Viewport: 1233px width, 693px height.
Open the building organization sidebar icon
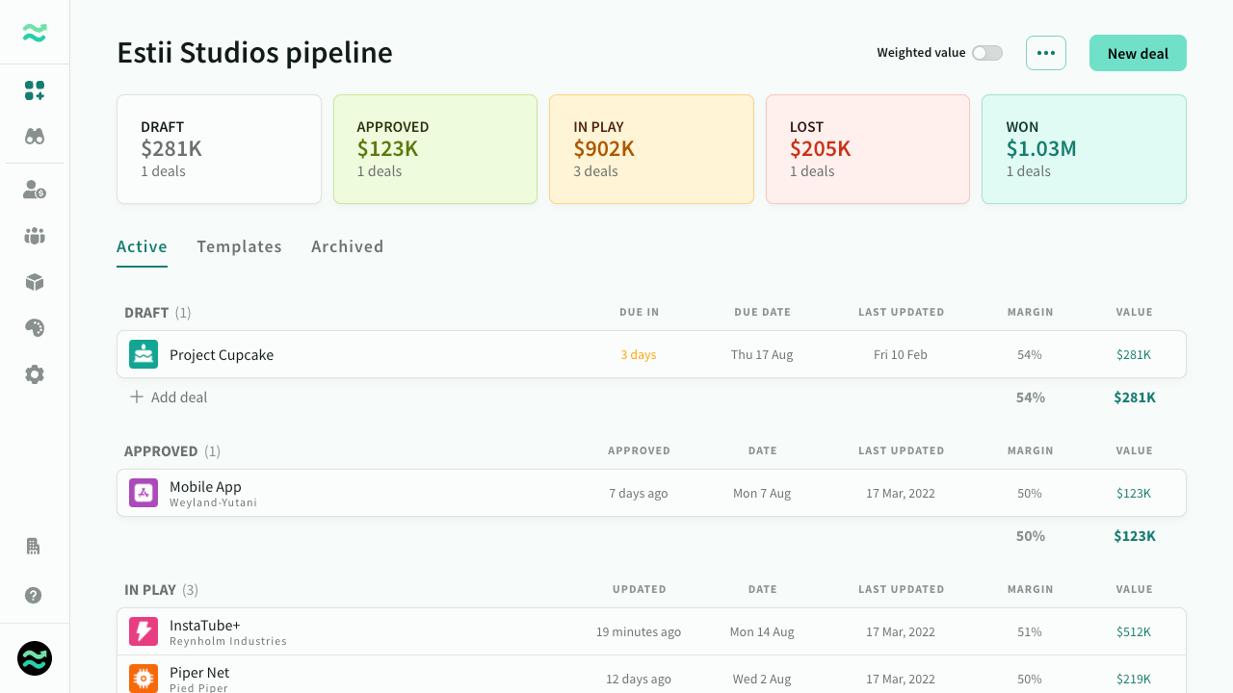click(33, 546)
